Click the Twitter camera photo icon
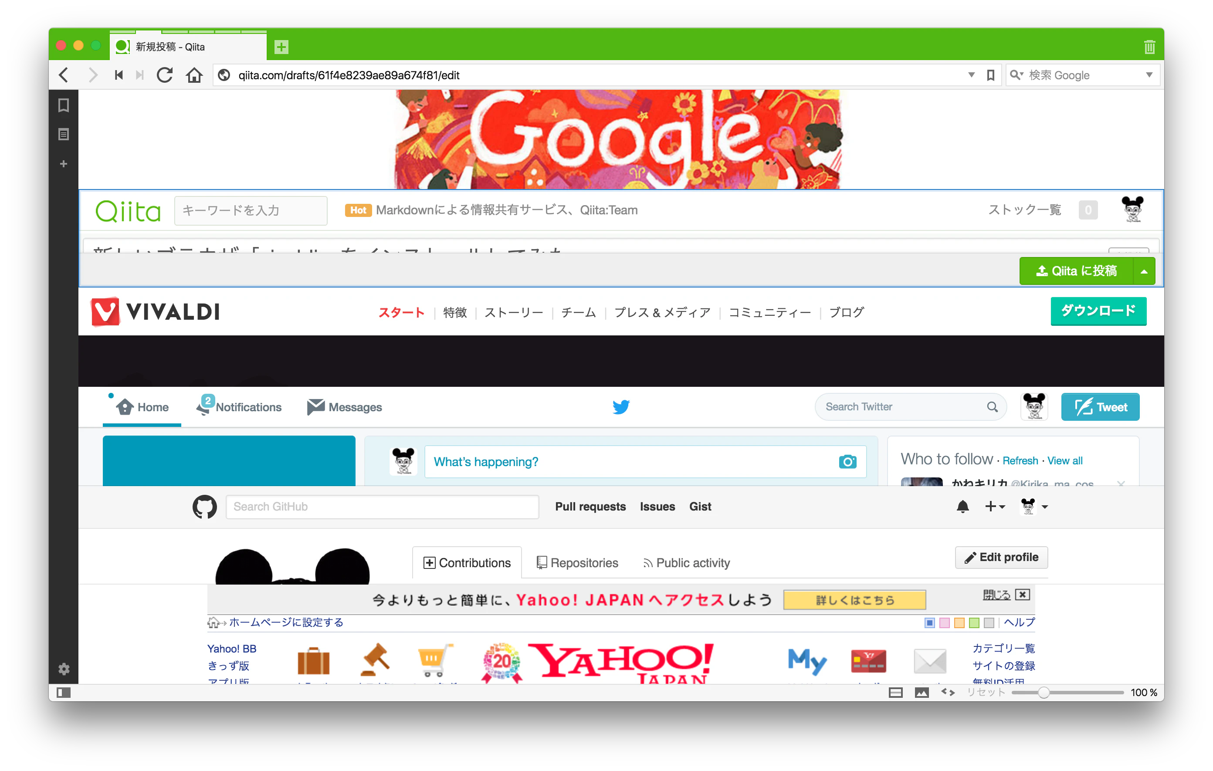The width and height of the screenshot is (1213, 771). pyautogui.click(x=847, y=462)
